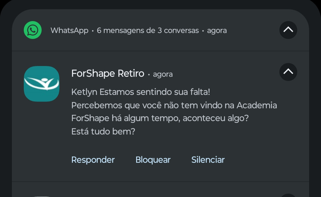Tap the WhatsApp notification header bar

pos(160,30)
